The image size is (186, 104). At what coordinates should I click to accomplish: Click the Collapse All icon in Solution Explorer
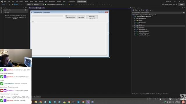tap(142, 10)
